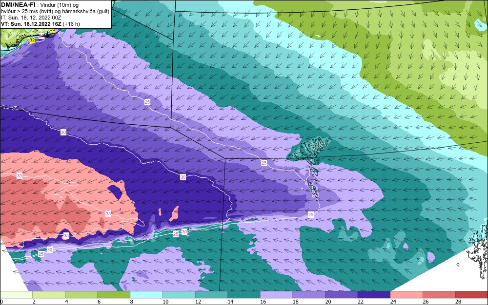Viewport: 488px width, 305px height.
Task: Click the 8–10 m/s light cyan legend swatch
Action: click(146, 295)
